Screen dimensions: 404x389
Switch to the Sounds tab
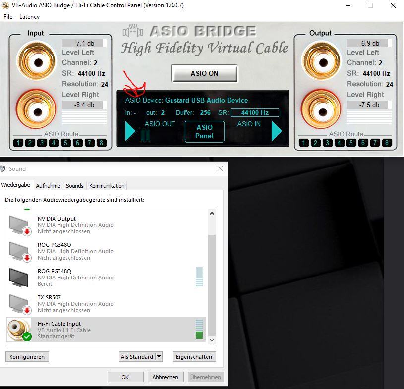(75, 186)
